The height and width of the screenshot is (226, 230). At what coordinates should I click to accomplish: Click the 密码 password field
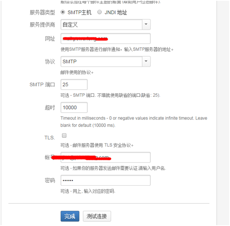(x=106, y=180)
